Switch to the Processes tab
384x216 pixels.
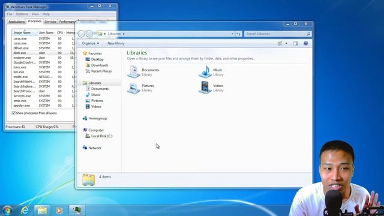point(35,22)
